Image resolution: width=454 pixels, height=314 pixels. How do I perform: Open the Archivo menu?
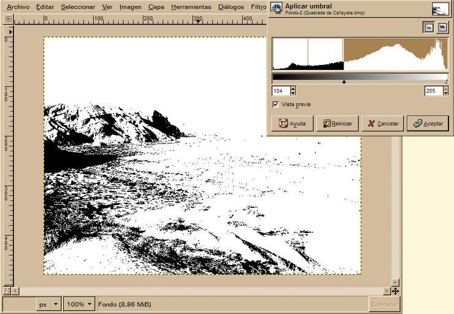click(18, 7)
